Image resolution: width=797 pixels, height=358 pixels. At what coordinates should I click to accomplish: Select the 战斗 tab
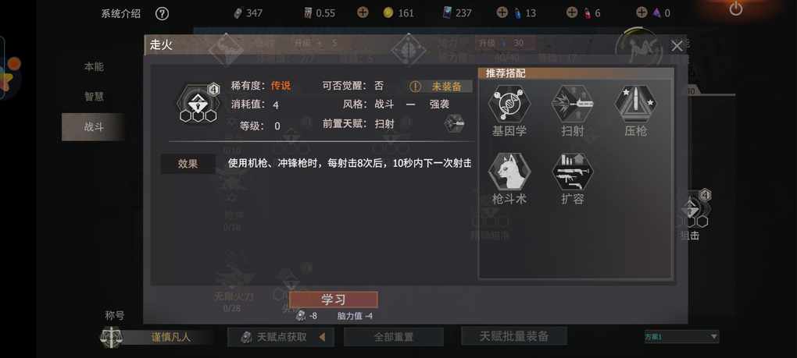[94, 127]
